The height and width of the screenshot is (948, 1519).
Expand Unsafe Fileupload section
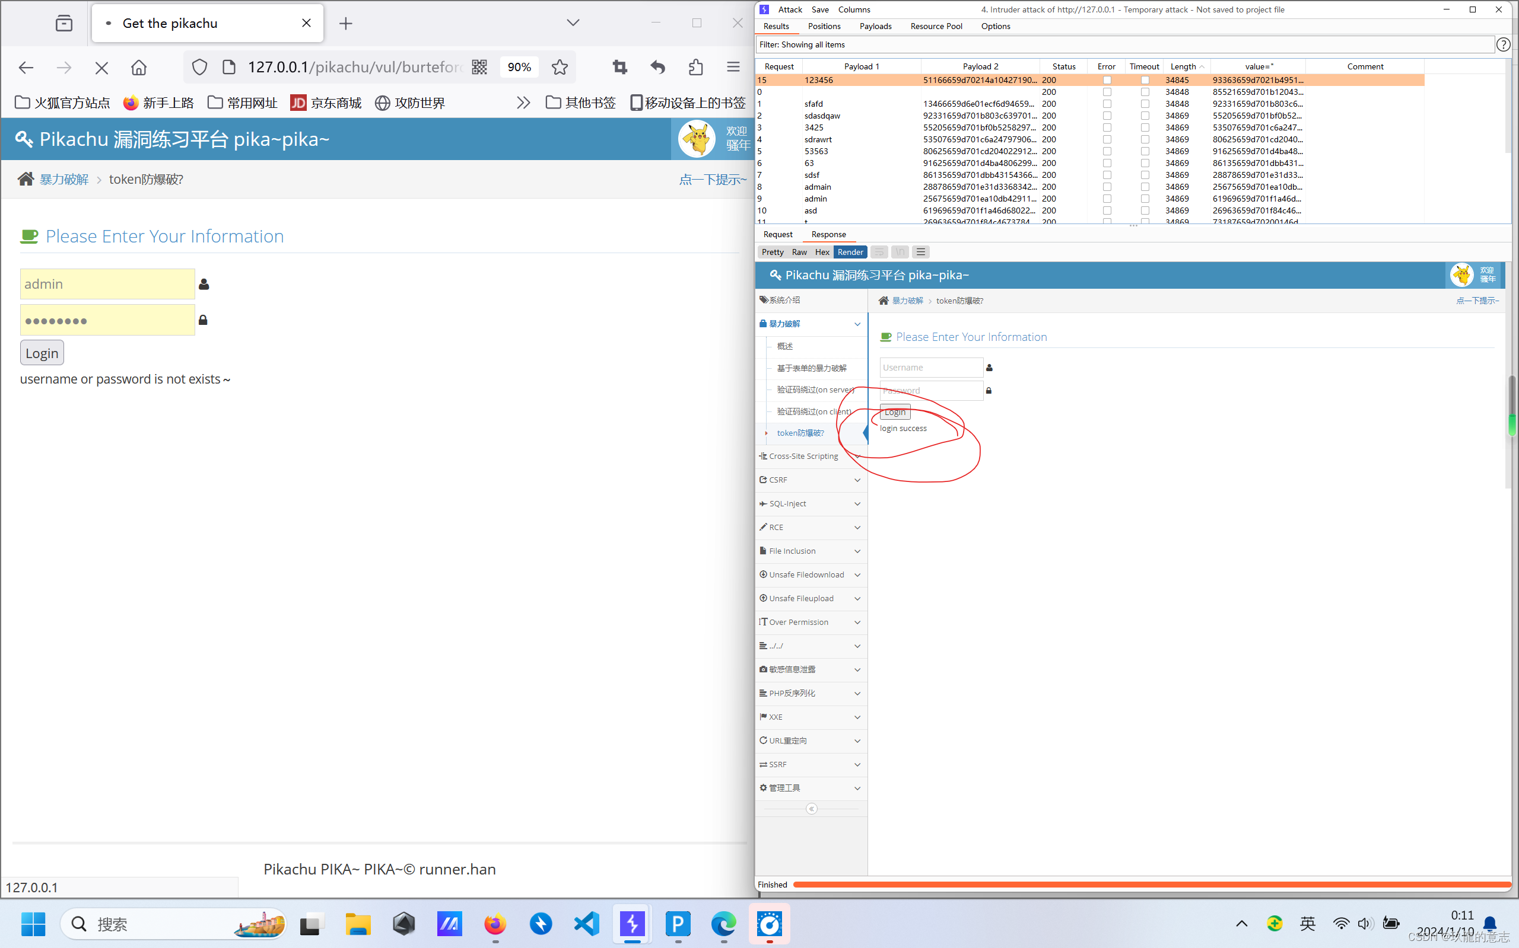click(x=811, y=599)
